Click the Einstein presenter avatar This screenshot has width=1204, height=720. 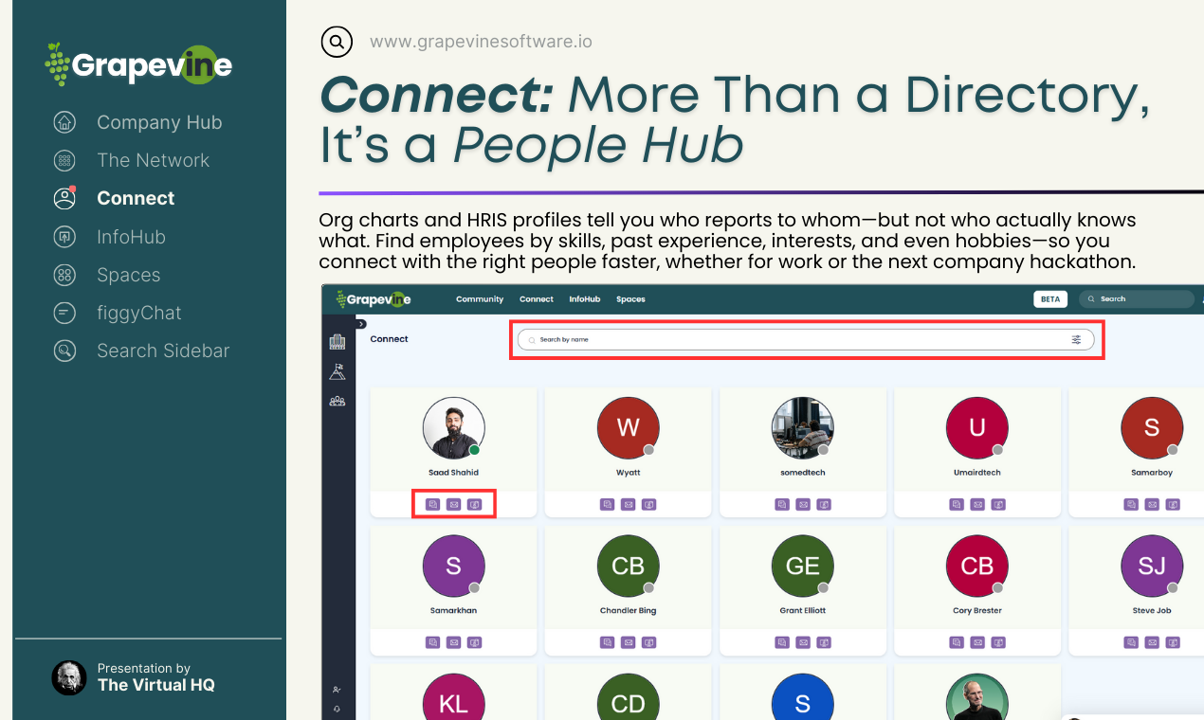(x=68, y=677)
